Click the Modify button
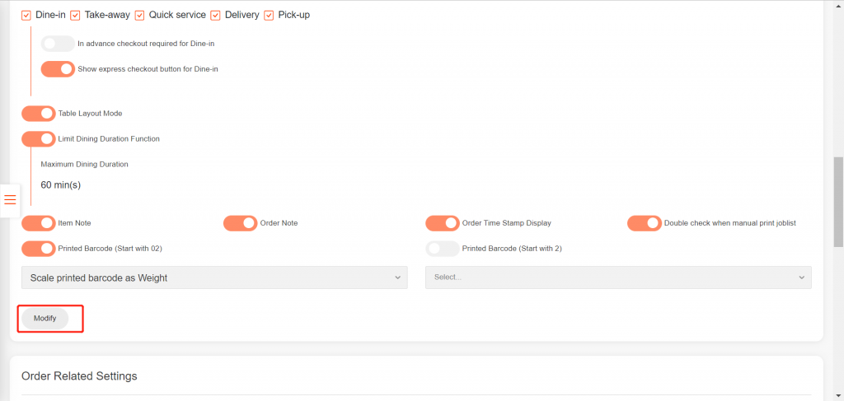Screen dimensions: 844x401 pos(45,319)
